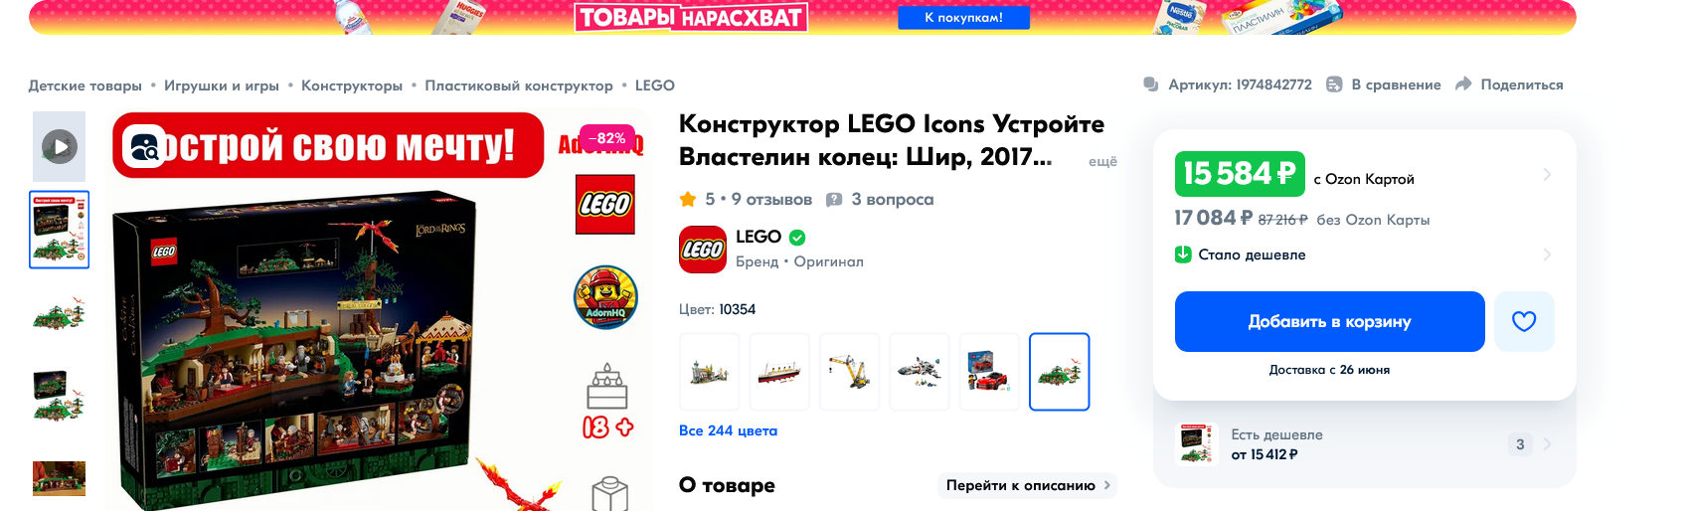The image size is (1687, 511).
Task: Open the 'Конструкторы' breadcrumb
Action: [x=352, y=85]
